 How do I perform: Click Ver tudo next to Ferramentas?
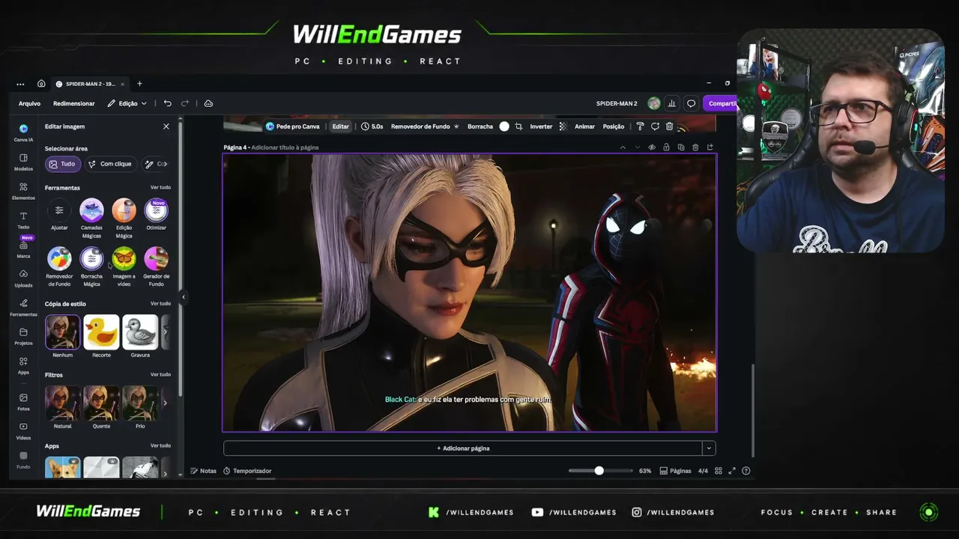(160, 187)
